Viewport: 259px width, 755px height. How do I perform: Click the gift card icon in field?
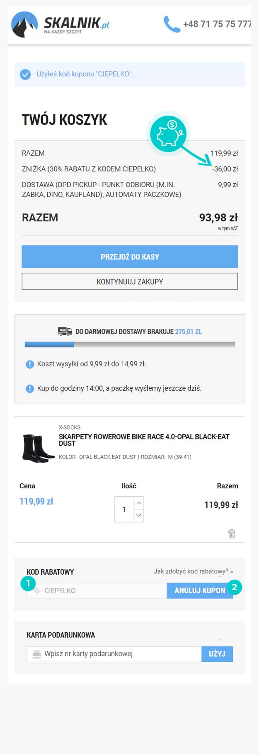[x=37, y=654]
